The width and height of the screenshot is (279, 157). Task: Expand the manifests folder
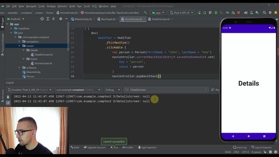pos(11,28)
